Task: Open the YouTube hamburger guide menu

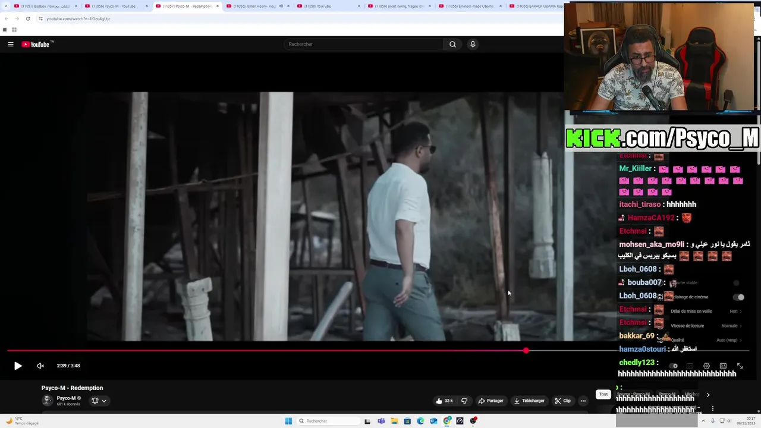Action: [10, 44]
